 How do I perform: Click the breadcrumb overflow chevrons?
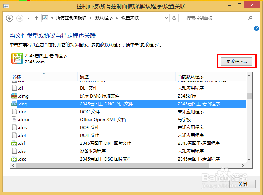point(52,18)
